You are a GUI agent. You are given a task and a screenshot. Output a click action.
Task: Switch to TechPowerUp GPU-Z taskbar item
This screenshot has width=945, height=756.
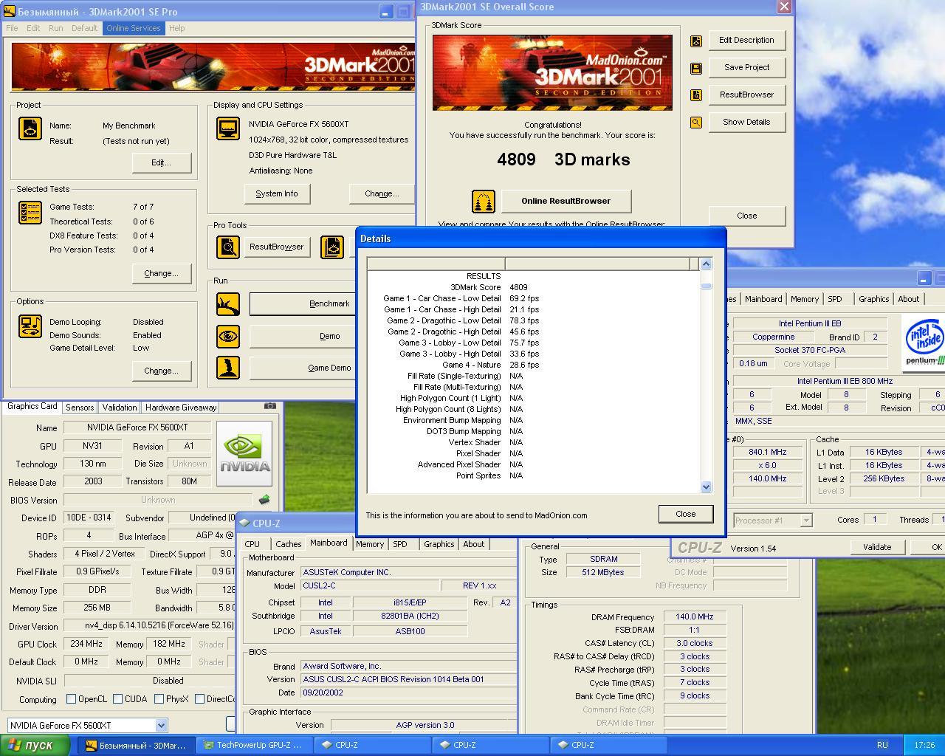254,745
